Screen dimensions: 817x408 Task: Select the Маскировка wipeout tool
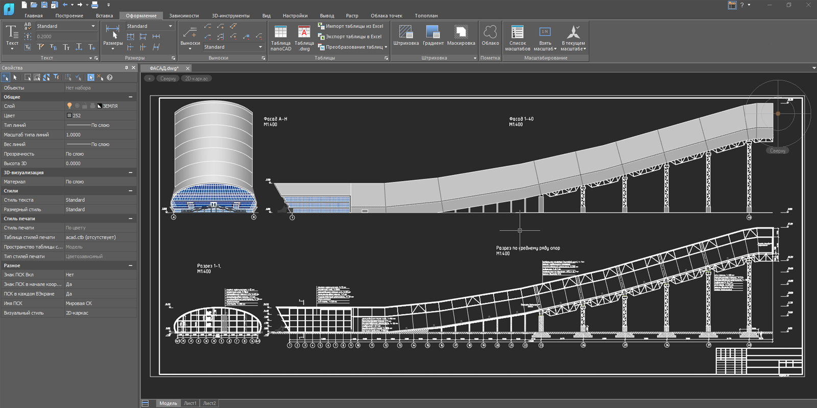point(461,35)
